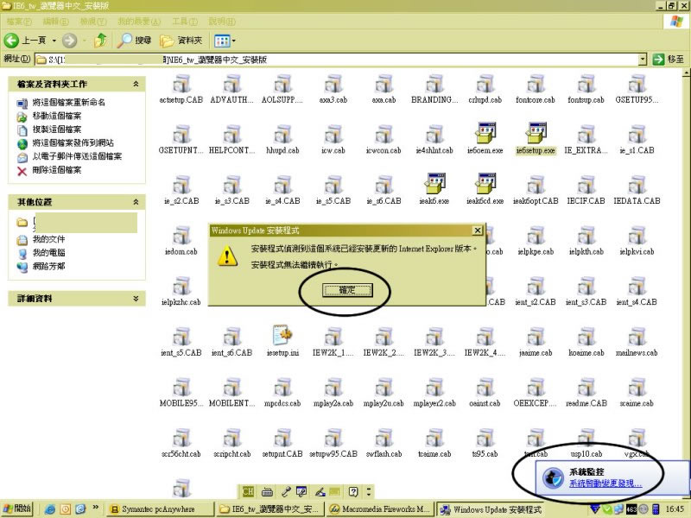Select the ielpkth.cab file icon
This screenshot has height=518, width=691.
click(586, 235)
